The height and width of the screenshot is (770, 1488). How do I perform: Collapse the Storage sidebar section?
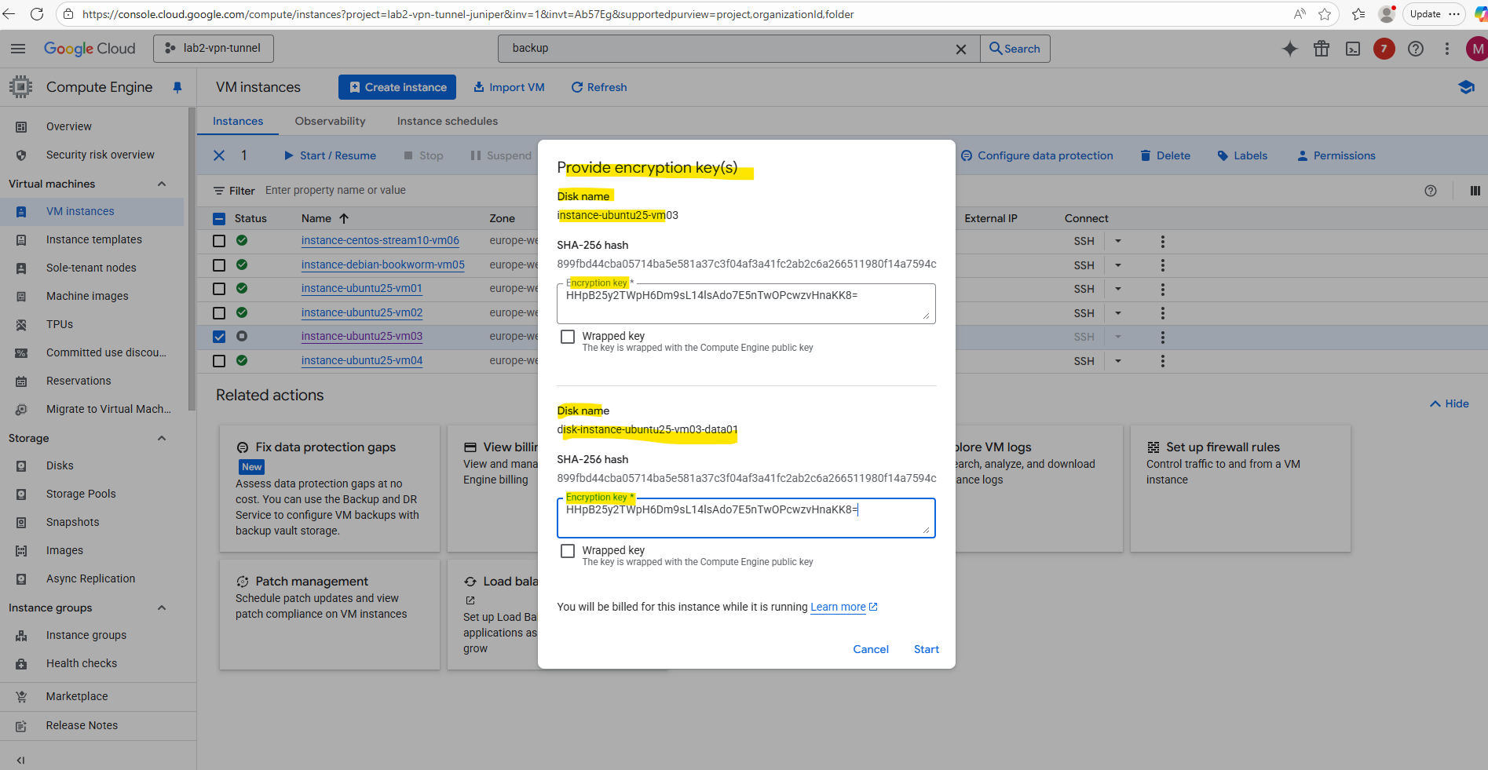coord(162,438)
